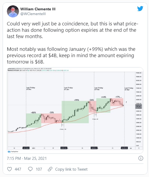
Task: Select the 29-01-21 date marker
Action: (x=64, y=148)
